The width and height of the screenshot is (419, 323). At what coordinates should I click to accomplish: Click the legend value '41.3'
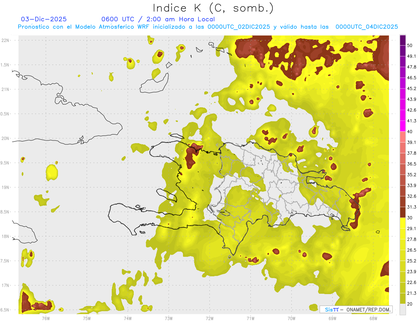[x=412, y=121]
